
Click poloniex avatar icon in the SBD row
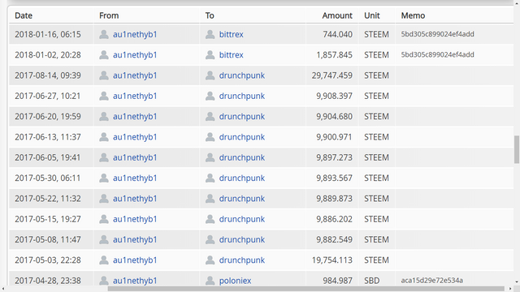coord(210,281)
